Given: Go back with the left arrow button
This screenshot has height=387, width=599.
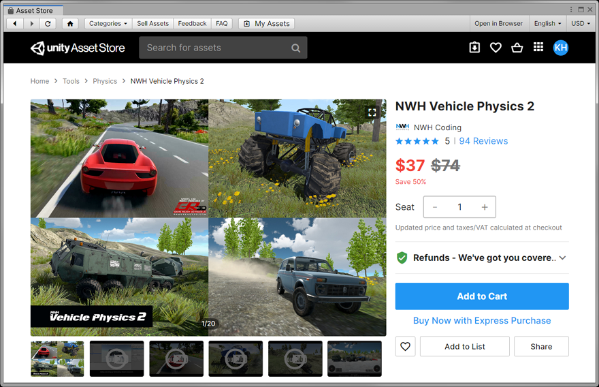Looking at the screenshot, I should pos(15,24).
